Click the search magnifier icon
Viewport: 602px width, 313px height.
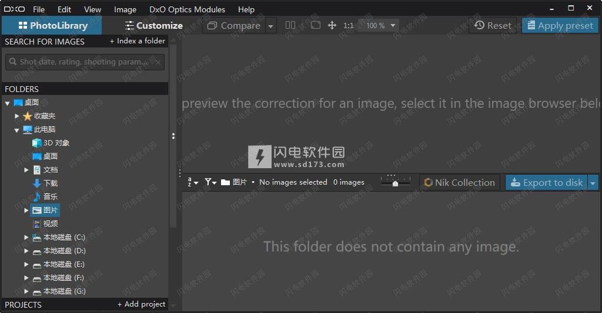coord(13,62)
